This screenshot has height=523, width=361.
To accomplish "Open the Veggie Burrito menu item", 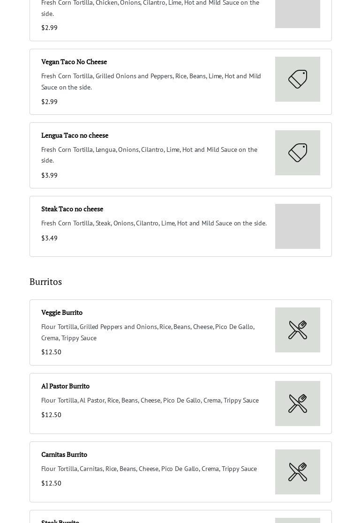I will (x=62, y=313).
